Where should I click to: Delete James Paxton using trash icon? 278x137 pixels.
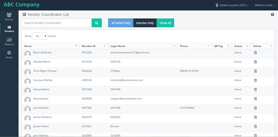pyautogui.click(x=255, y=126)
